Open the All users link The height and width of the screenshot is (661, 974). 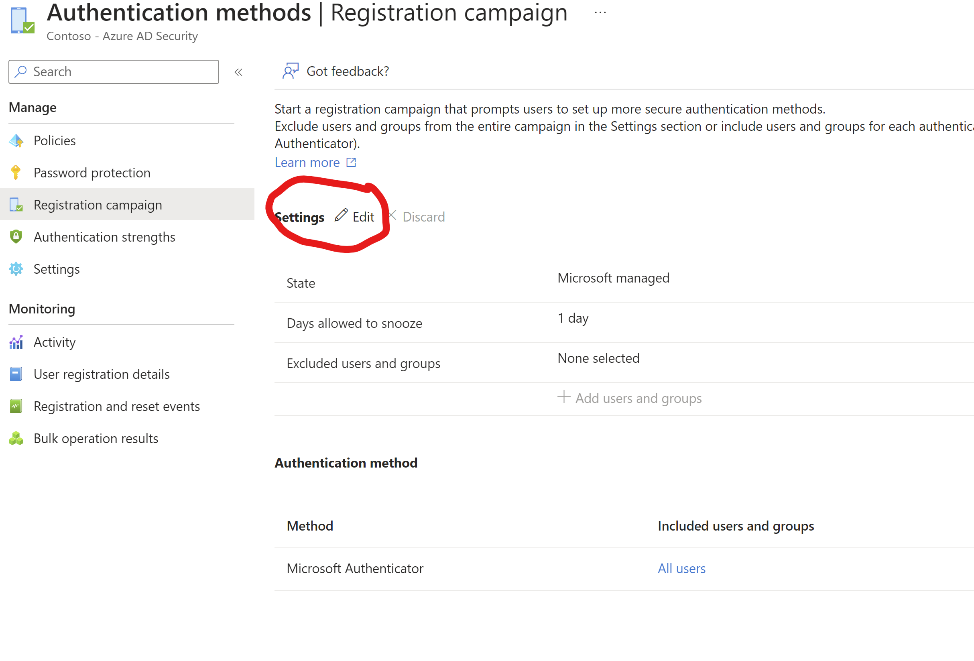(x=681, y=568)
